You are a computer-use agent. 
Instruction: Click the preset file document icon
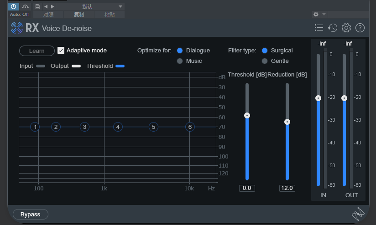(38, 6)
